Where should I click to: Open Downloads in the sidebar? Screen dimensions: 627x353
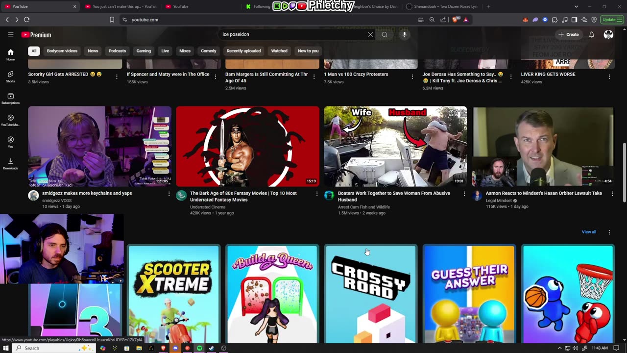pyautogui.click(x=10, y=163)
